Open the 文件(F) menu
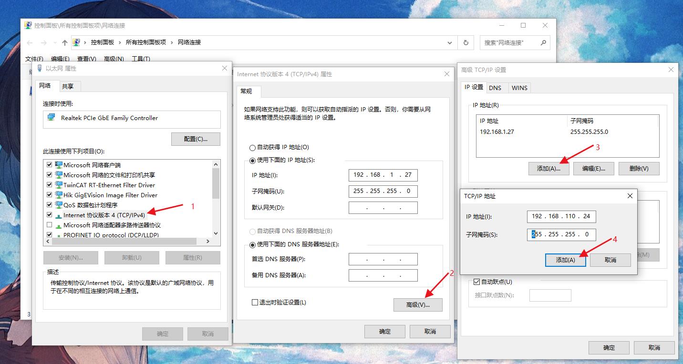Image resolution: width=683 pixels, height=364 pixels. coord(34,59)
